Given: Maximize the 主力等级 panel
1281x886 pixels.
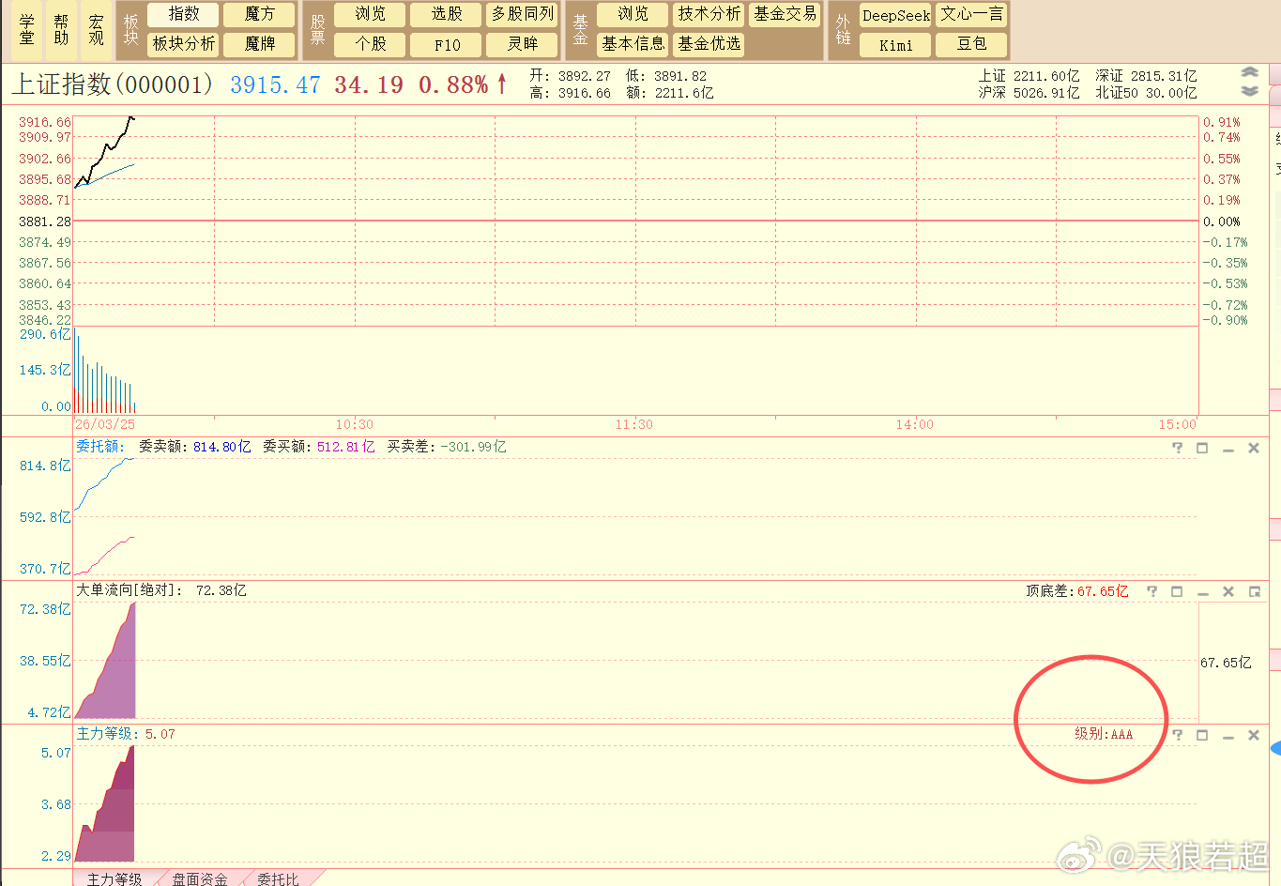Looking at the screenshot, I should 1202,735.
